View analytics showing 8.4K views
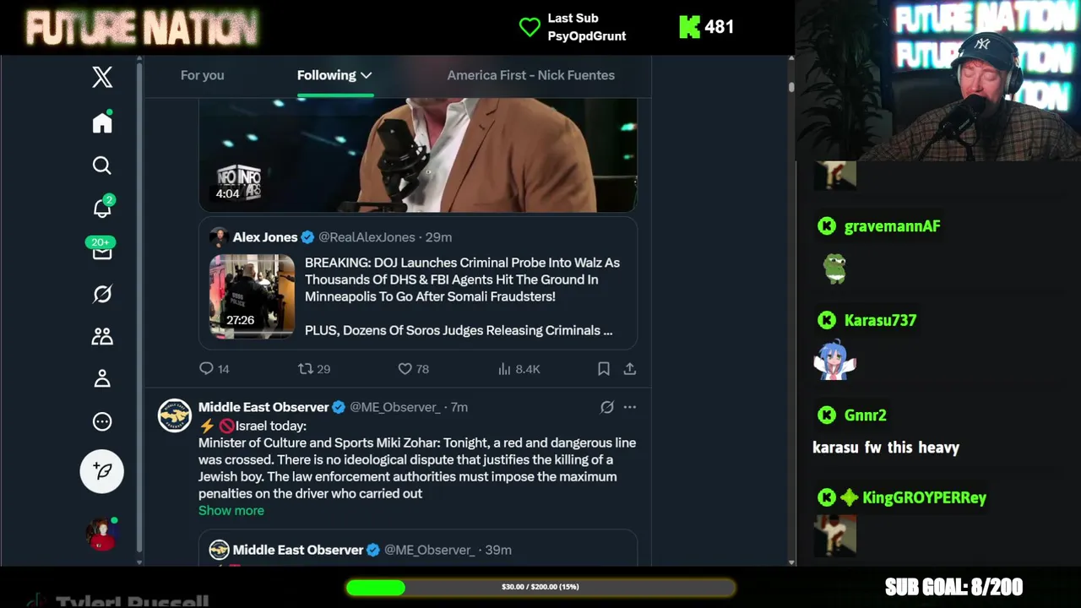The width and height of the screenshot is (1081, 608). pos(519,369)
